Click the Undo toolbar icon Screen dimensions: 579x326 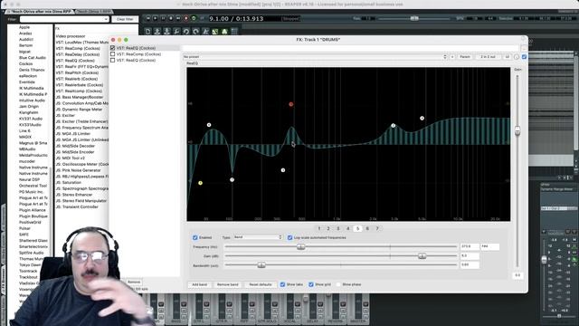coord(186,32)
